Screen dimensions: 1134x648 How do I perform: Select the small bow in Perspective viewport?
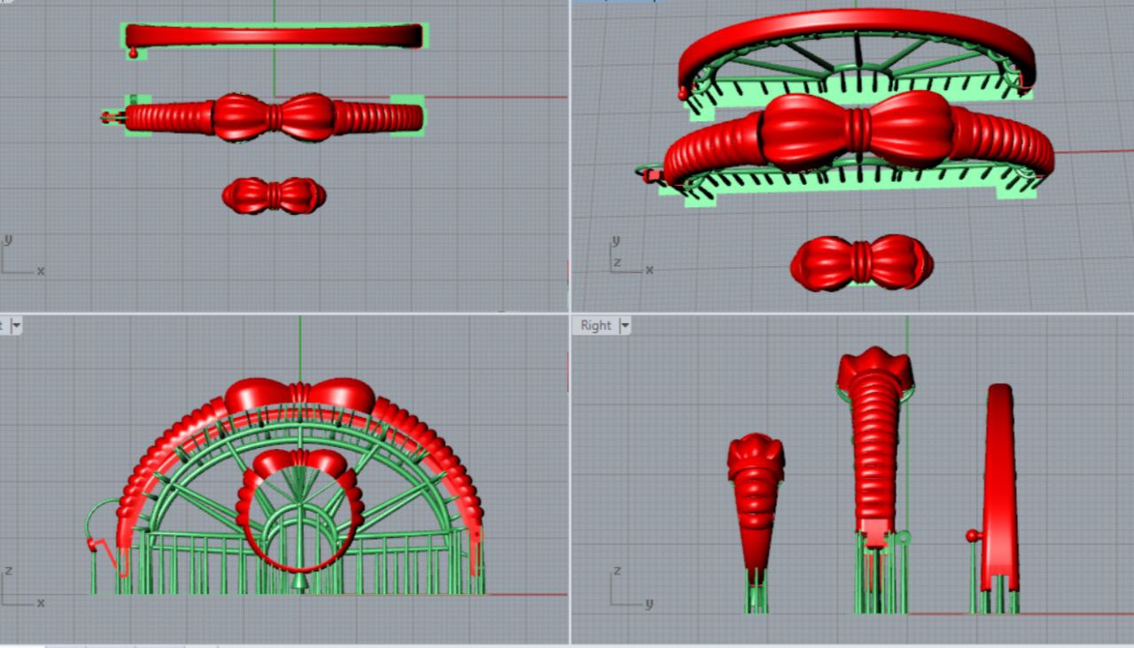[861, 263]
